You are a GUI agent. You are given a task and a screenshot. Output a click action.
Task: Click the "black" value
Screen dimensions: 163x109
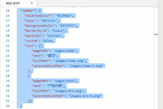pyautogui.click(x=58, y=31)
